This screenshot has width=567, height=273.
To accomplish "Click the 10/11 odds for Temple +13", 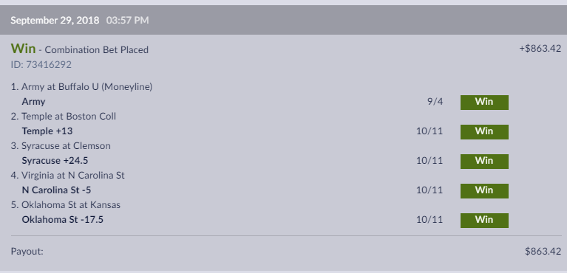I will [430, 131].
